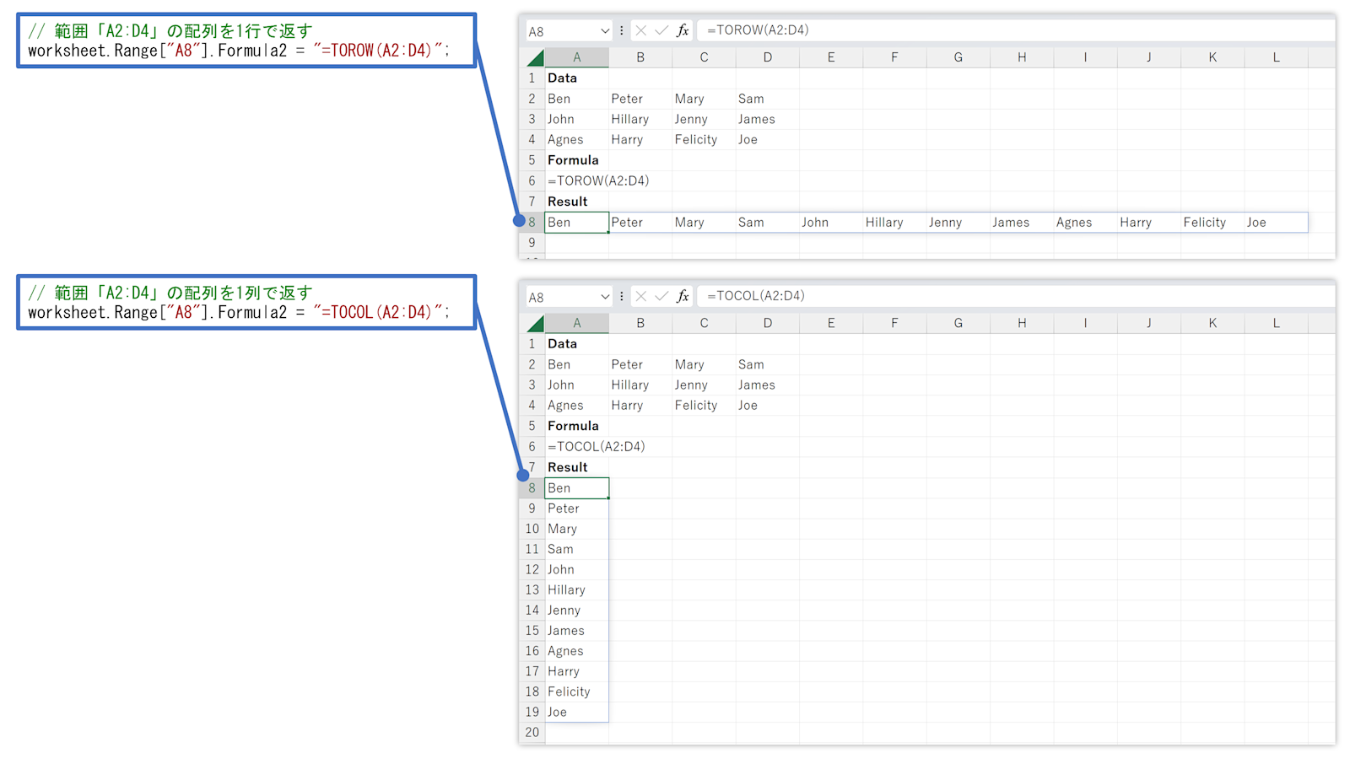Click the =TOCOL(A2:D4) formula bar input
This screenshot has width=1350, height=764.
click(1016, 296)
